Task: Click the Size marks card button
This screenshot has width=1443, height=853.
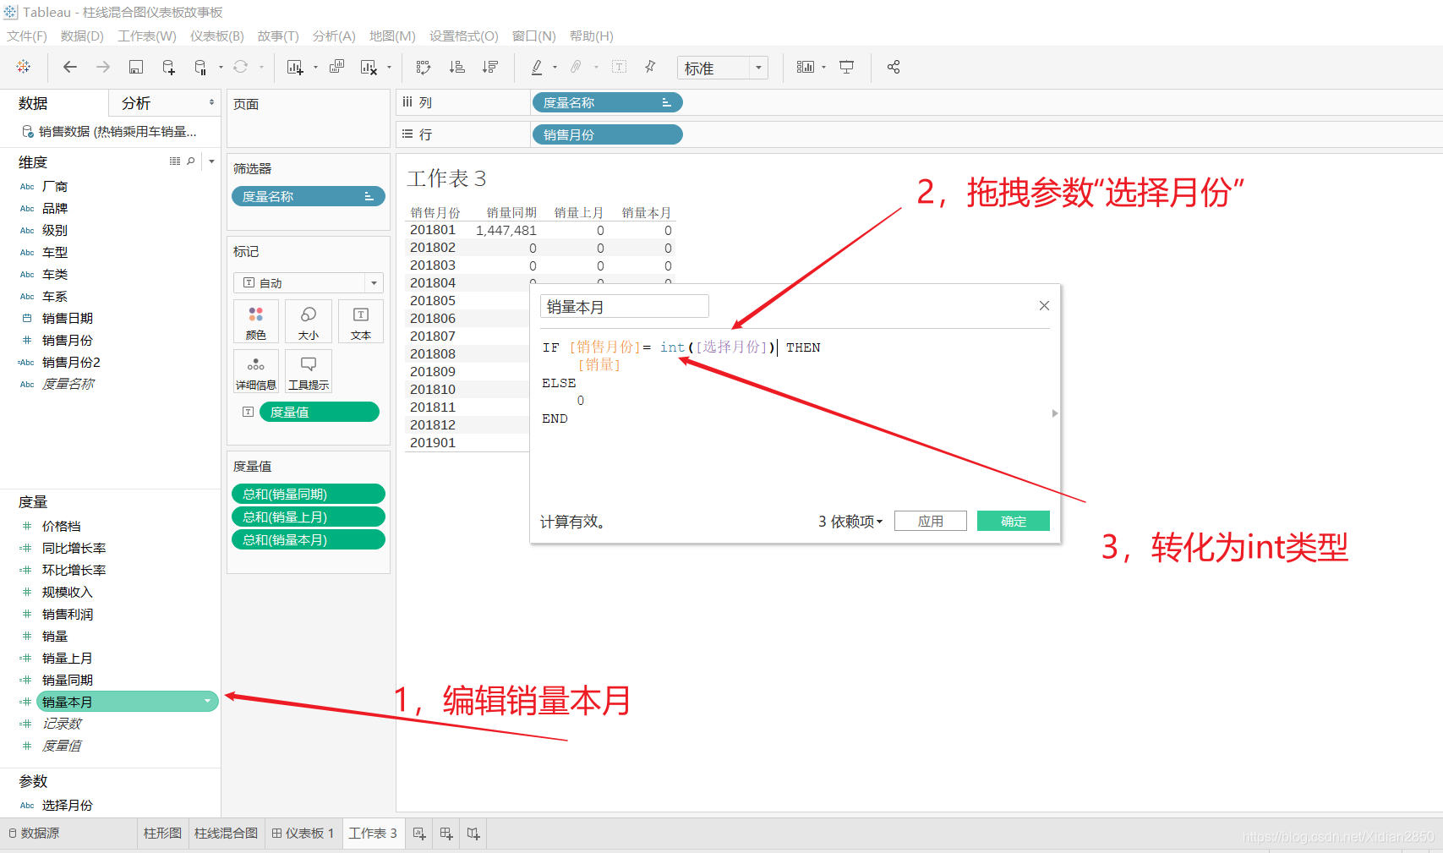Action: (x=309, y=322)
